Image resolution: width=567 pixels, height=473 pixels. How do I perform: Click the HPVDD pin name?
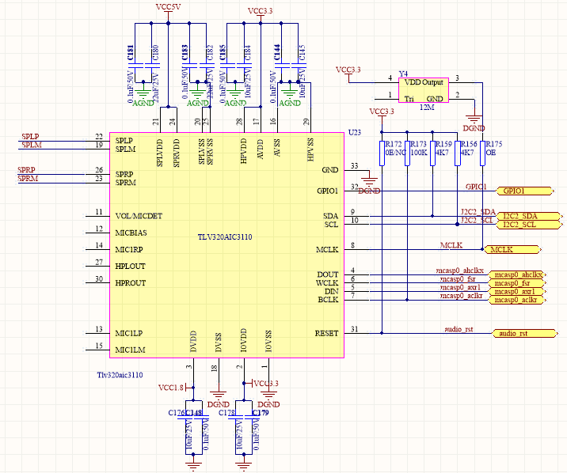pyautogui.click(x=244, y=151)
